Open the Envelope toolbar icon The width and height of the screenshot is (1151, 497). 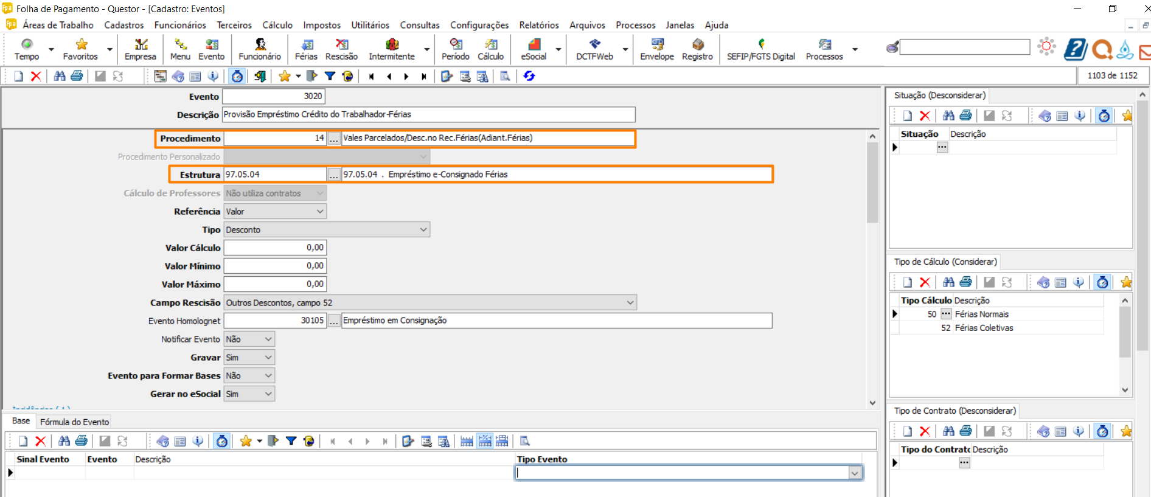656,49
